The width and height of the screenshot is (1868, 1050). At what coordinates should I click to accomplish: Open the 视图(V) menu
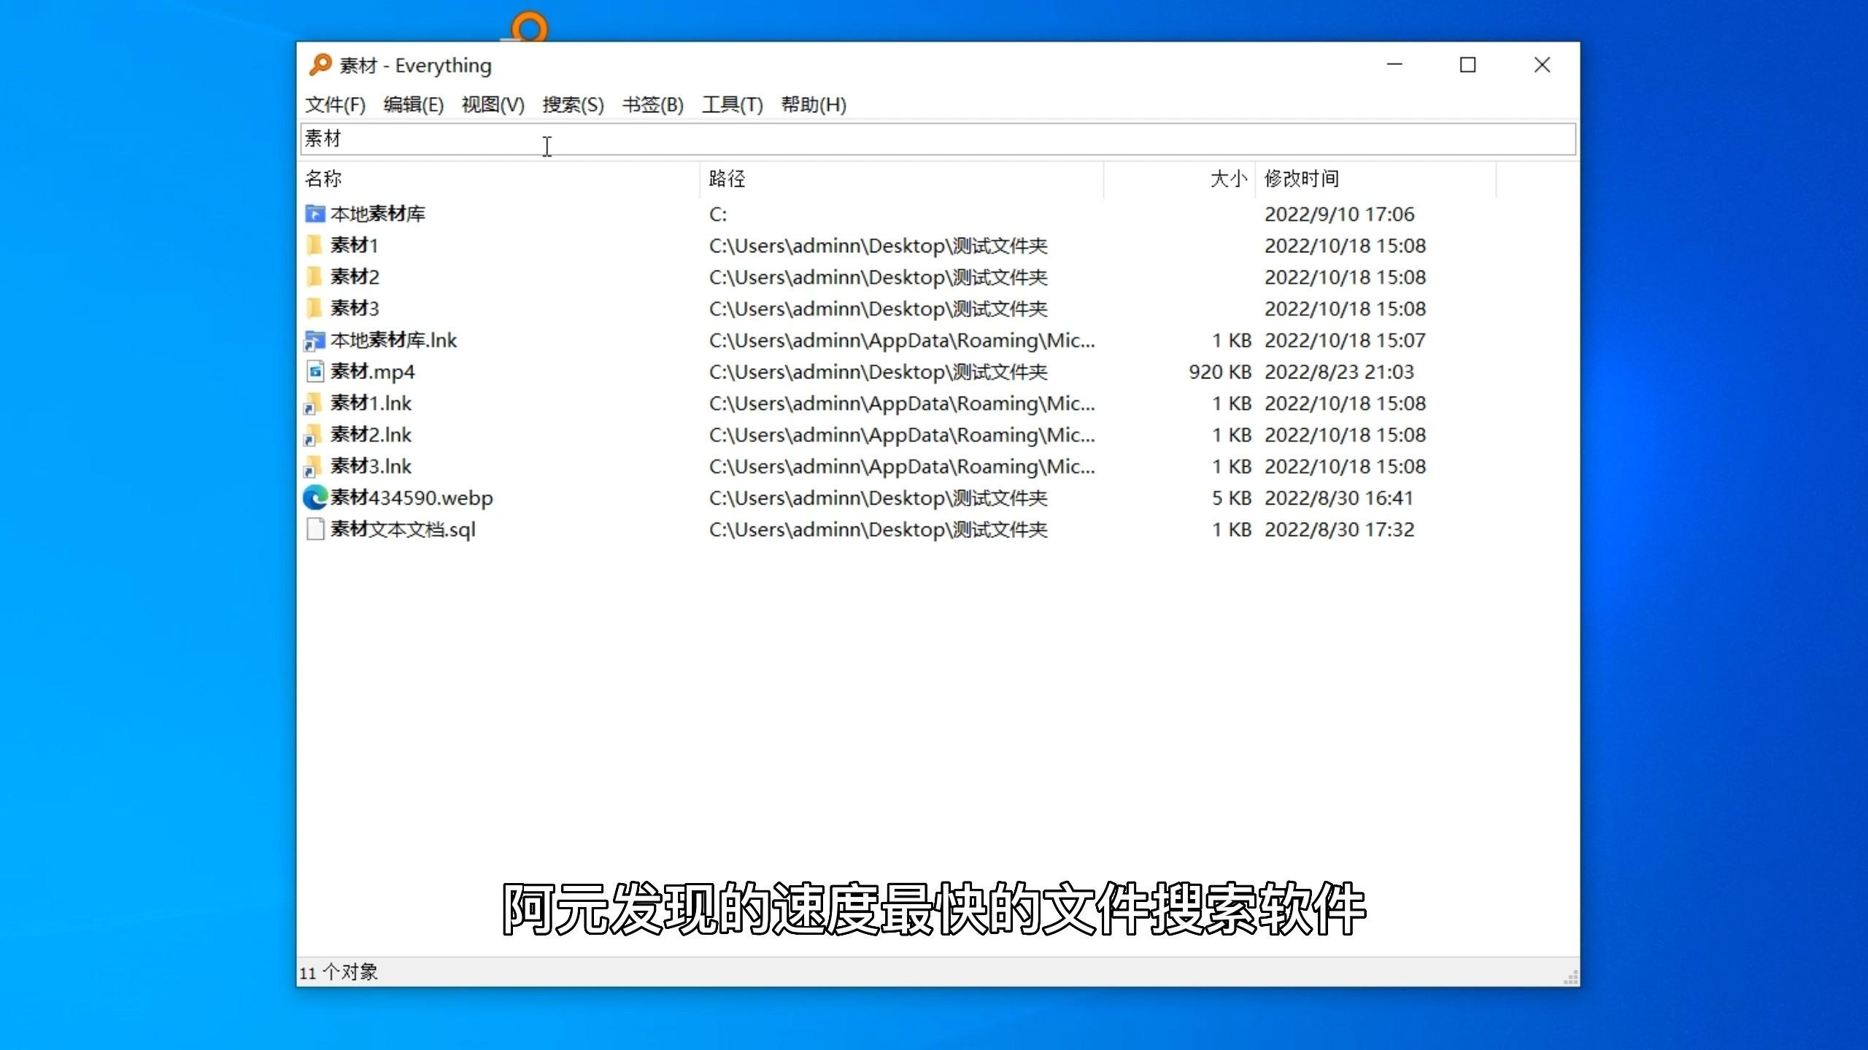pos(493,104)
